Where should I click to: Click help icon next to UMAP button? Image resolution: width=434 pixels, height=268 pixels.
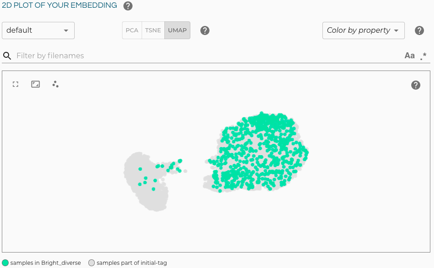point(205,30)
